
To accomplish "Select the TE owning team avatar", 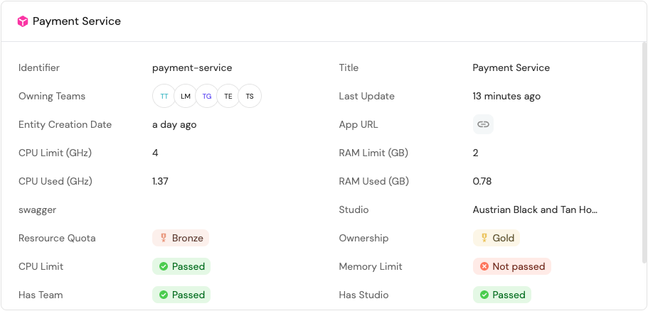I will (228, 96).
